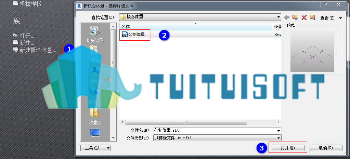The width and height of the screenshot is (350, 159).
Task: Select the 公制体量 RFT template file
Action: pyautogui.click(x=133, y=34)
